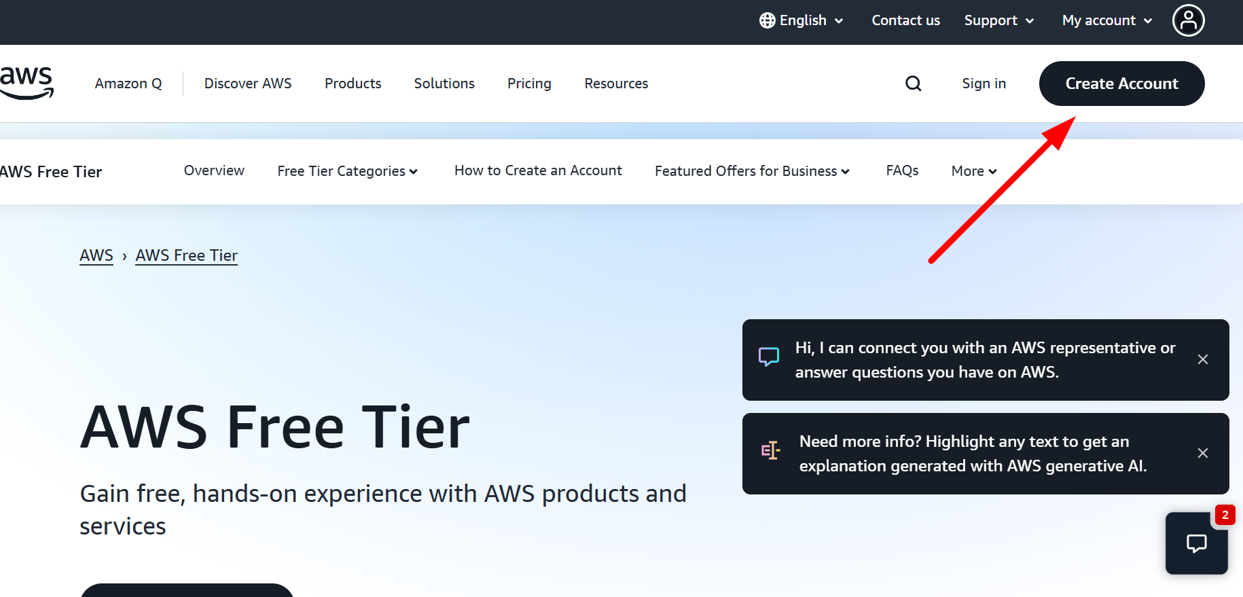
Task: Click the chat bubble icon in representative message
Action: [769, 357]
